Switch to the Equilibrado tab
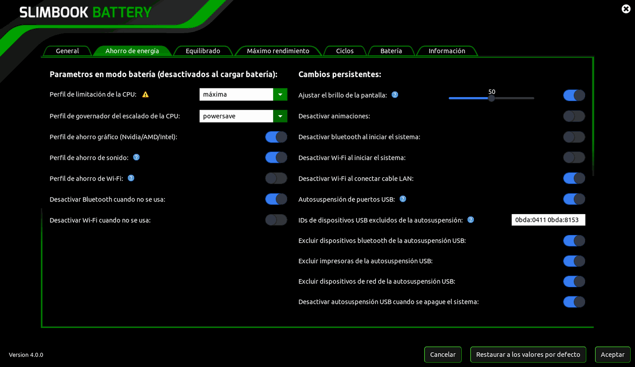Image resolution: width=635 pixels, height=367 pixels. [203, 51]
